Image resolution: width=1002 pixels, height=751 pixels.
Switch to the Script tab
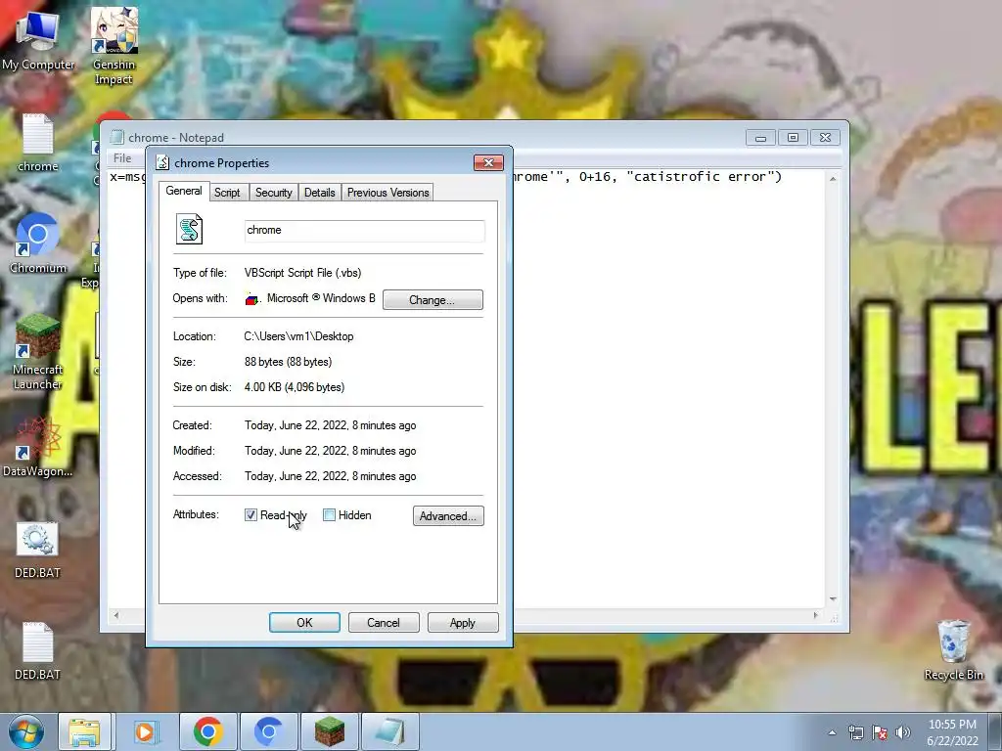pos(227,193)
